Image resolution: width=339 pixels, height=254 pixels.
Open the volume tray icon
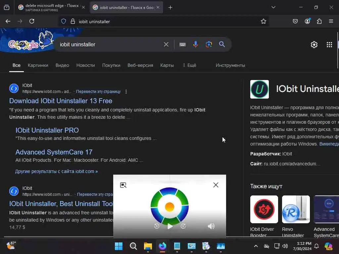coord(285,246)
